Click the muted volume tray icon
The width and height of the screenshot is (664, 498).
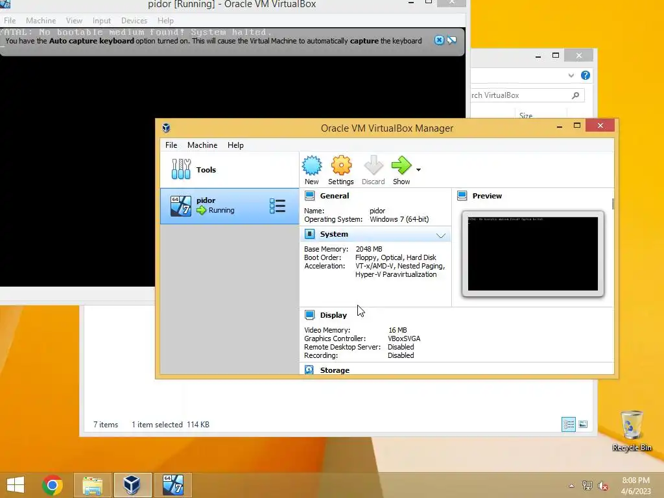[x=603, y=486]
